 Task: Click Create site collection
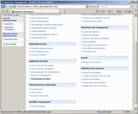point(91,32)
